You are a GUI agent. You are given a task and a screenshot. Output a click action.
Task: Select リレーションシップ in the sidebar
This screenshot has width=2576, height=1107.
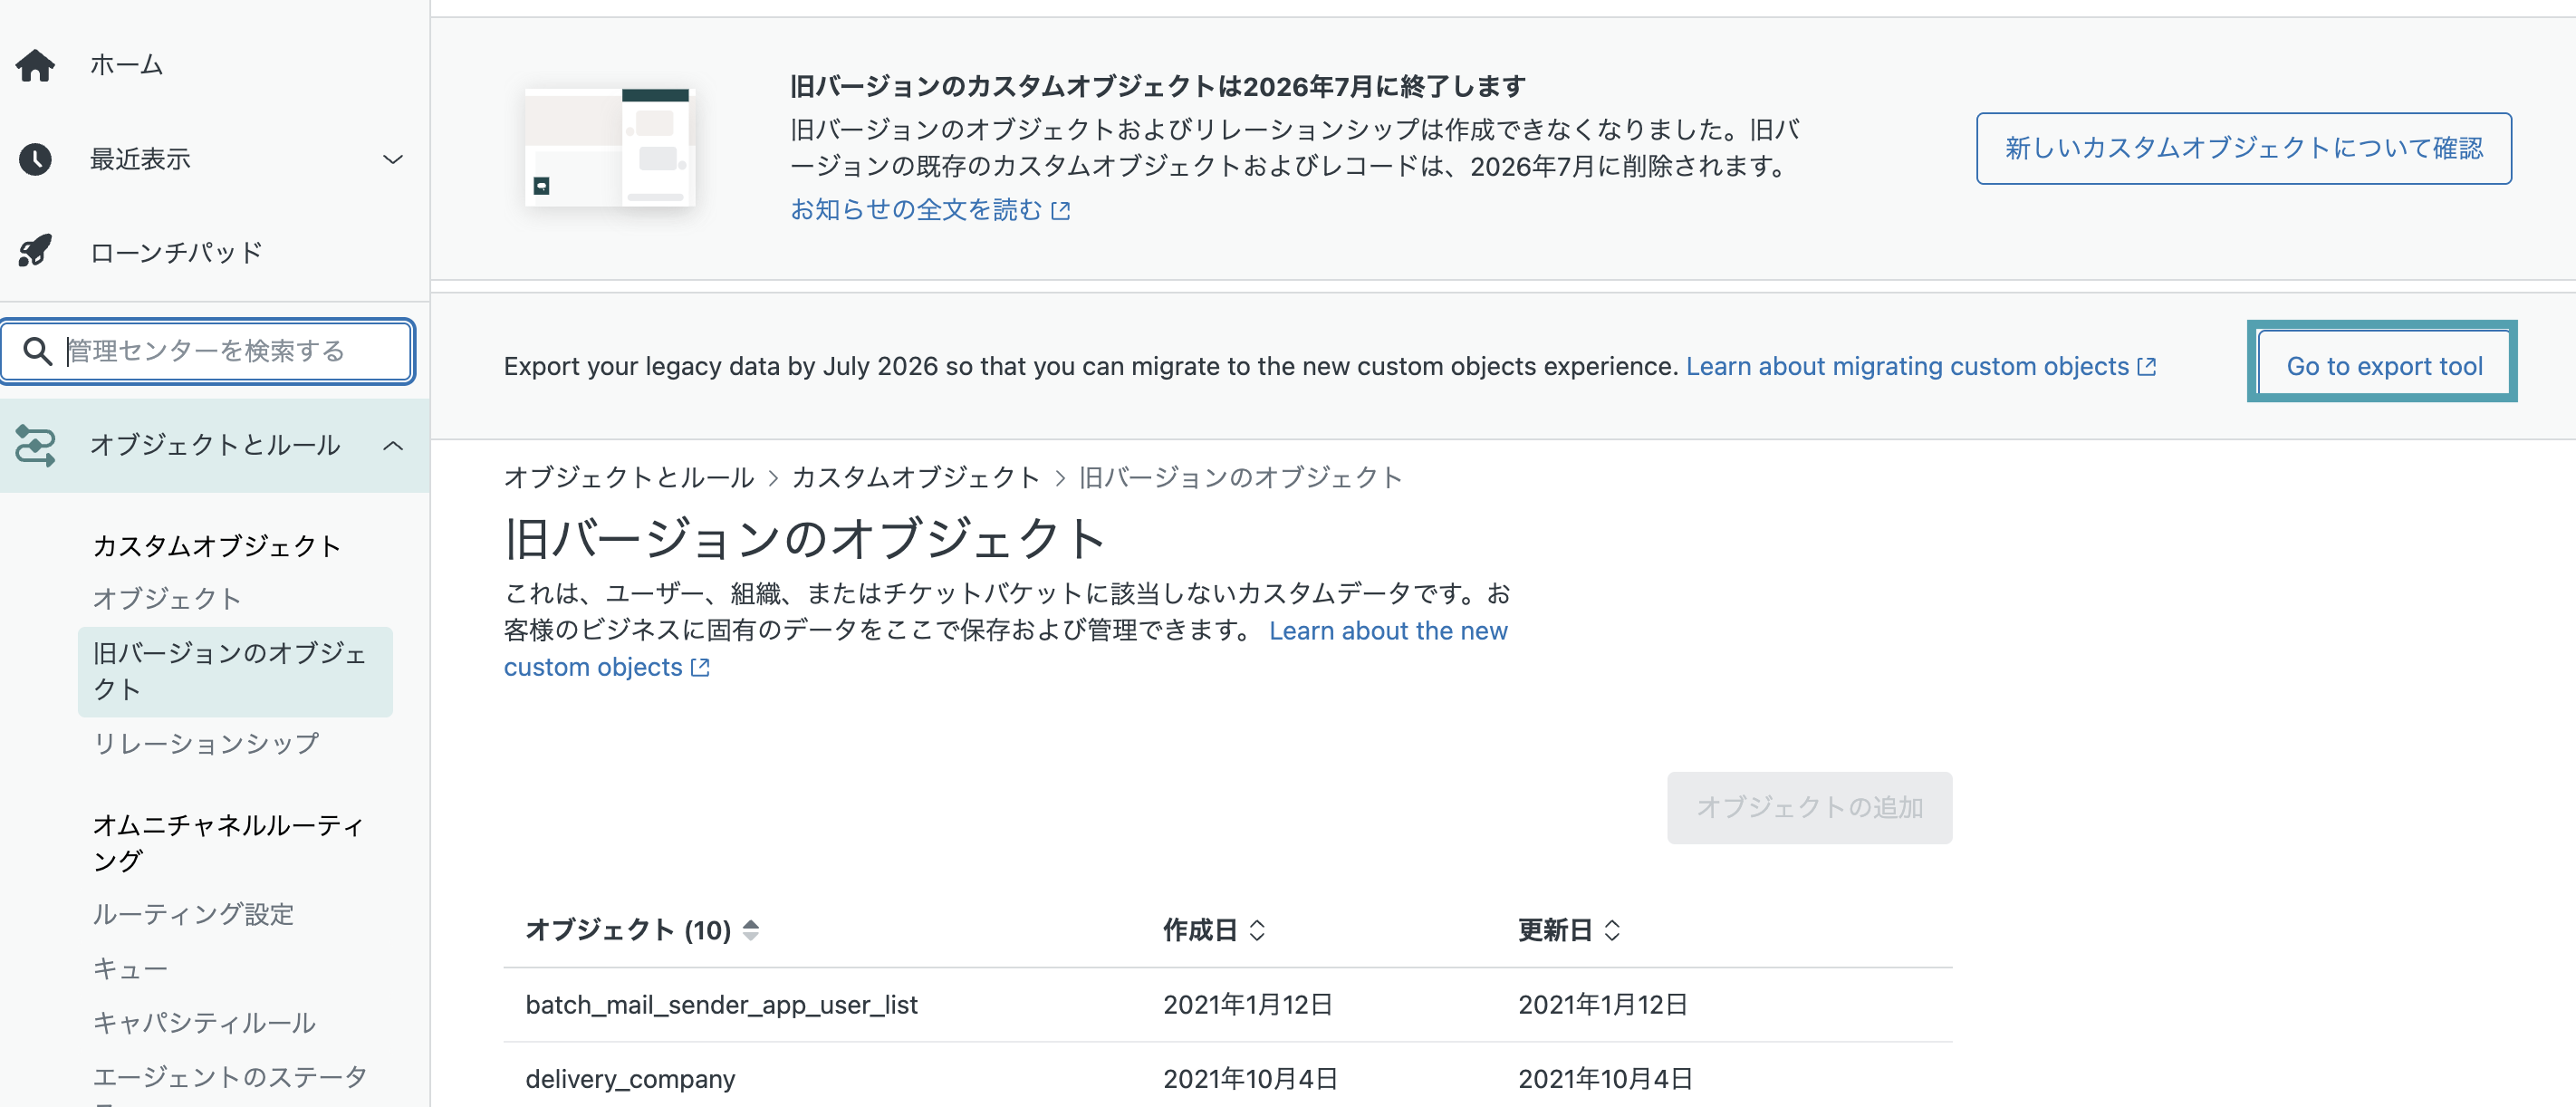(206, 743)
